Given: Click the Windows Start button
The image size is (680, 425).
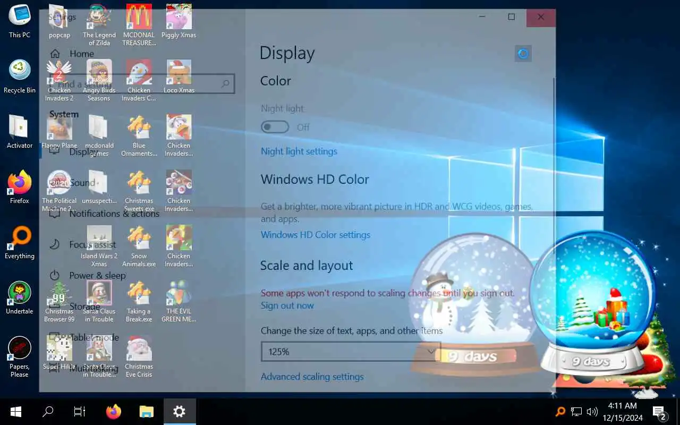Looking at the screenshot, I should coord(16,411).
